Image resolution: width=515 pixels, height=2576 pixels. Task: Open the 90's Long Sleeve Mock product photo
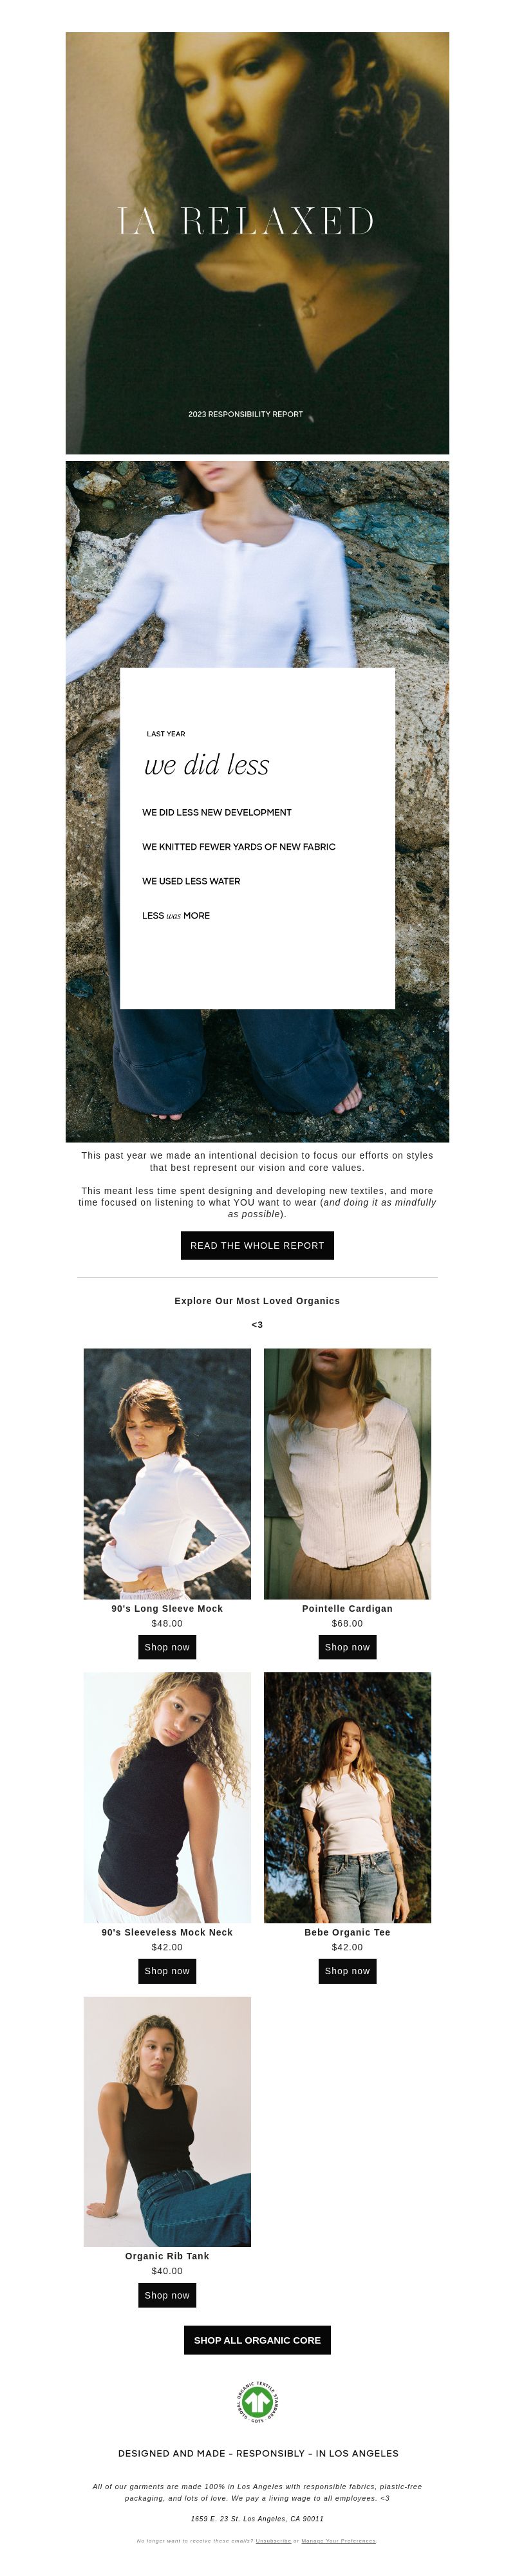click(167, 1473)
